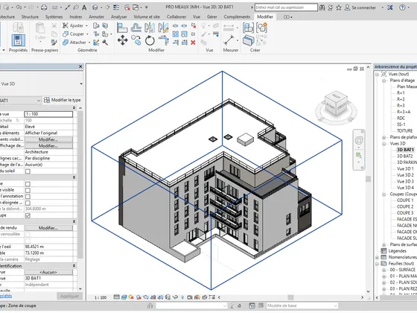Toggle the 'l'annotation' crop checkbox
This screenshot has height=313, width=417.
coord(28,197)
